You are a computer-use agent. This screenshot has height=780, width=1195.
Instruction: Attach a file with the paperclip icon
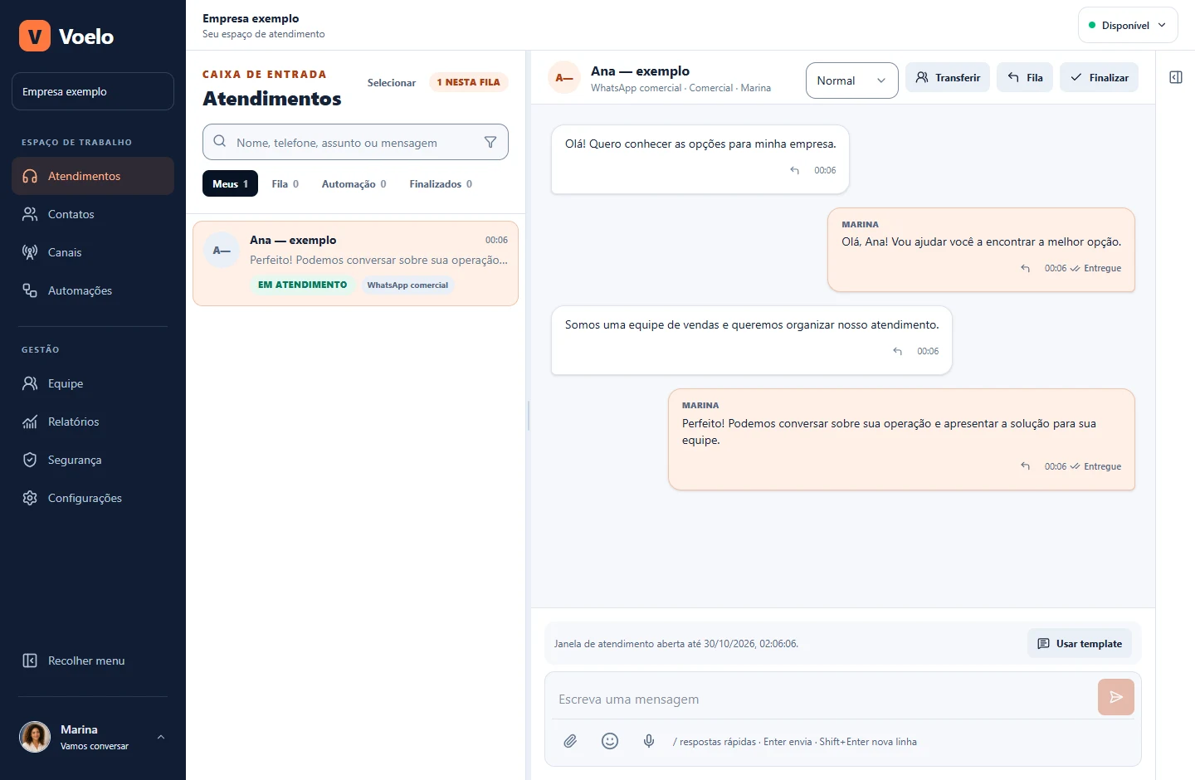[570, 741]
